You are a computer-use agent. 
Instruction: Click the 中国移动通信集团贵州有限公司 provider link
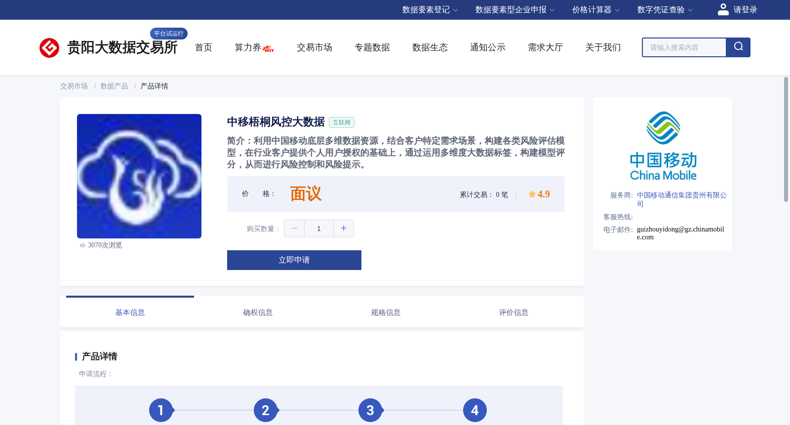tap(681, 199)
